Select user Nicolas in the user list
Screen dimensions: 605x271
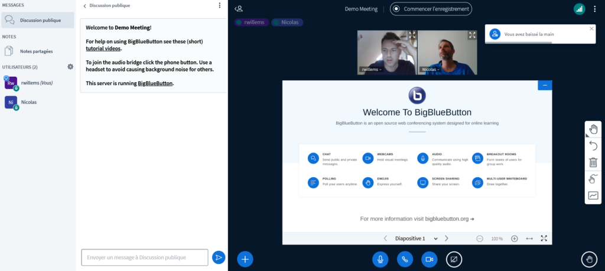coord(37,102)
